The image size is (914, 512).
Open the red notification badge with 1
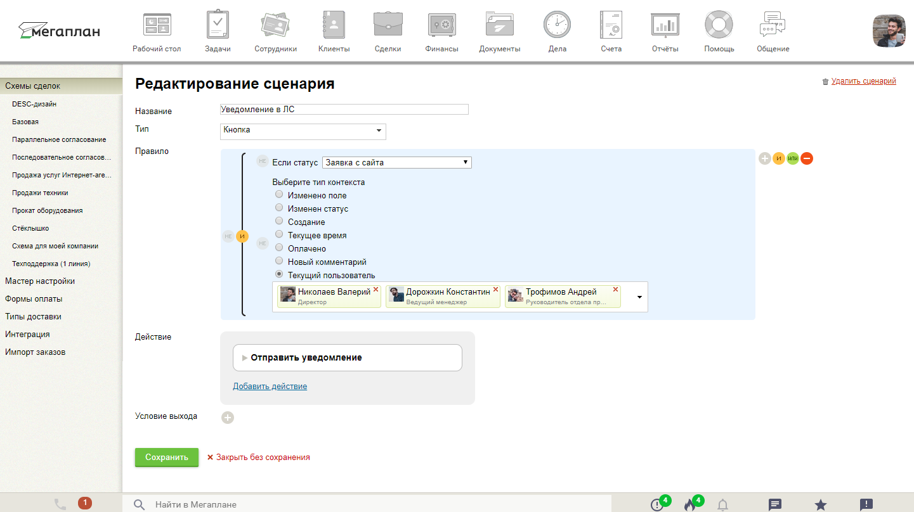(x=84, y=503)
